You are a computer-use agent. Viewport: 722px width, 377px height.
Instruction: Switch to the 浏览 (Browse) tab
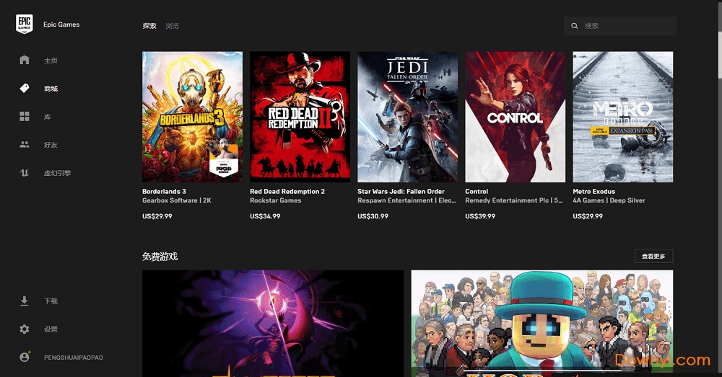(x=173, y=26)
